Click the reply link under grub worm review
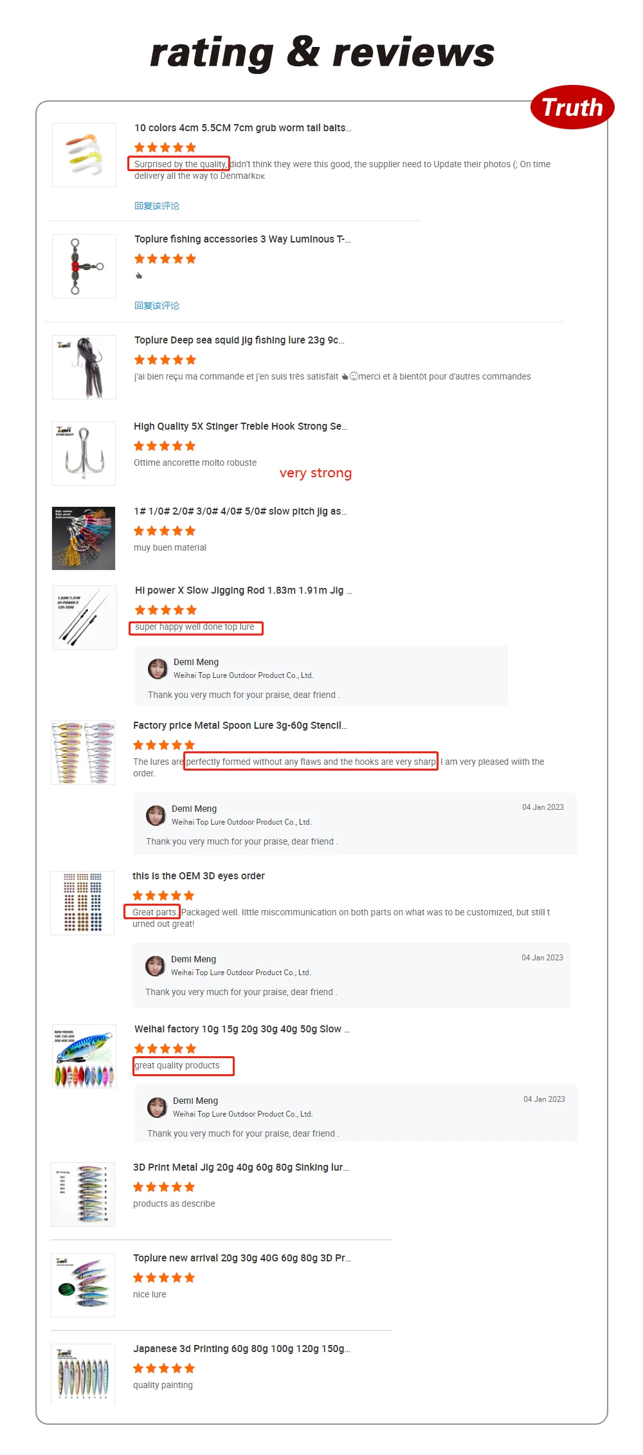The width and height of the screenshot is (643, 1455). tap(157, 206)
